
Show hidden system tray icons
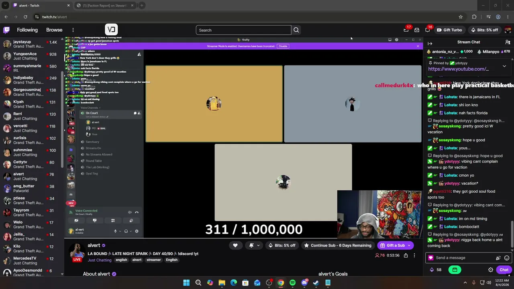pyautogui.click(x=465, y=283)
